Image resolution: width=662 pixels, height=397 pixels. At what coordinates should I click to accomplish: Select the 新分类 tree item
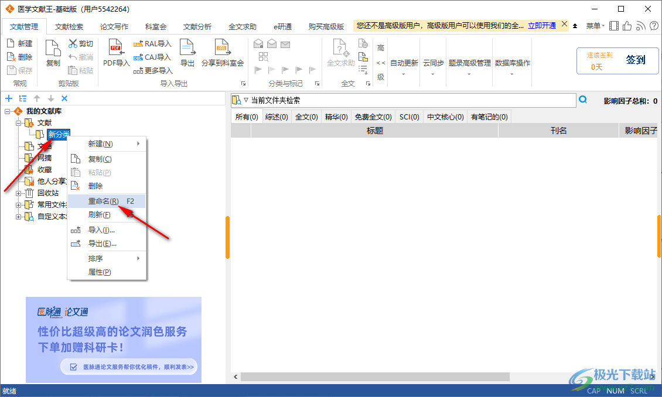click(x=58, y=135)
